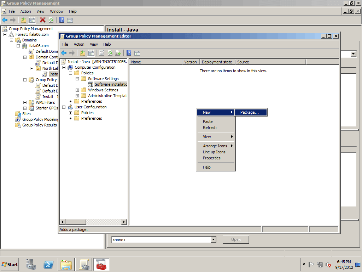This screenshot has width=362, height=272.
Task: Open Server Manager from taskbar
Action: coord(31,264)
